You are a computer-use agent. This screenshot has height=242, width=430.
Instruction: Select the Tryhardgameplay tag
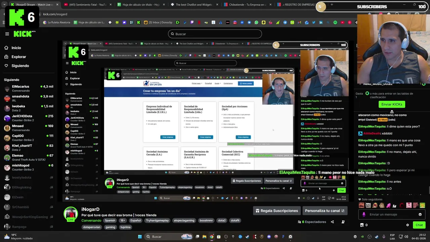point(157,220)
